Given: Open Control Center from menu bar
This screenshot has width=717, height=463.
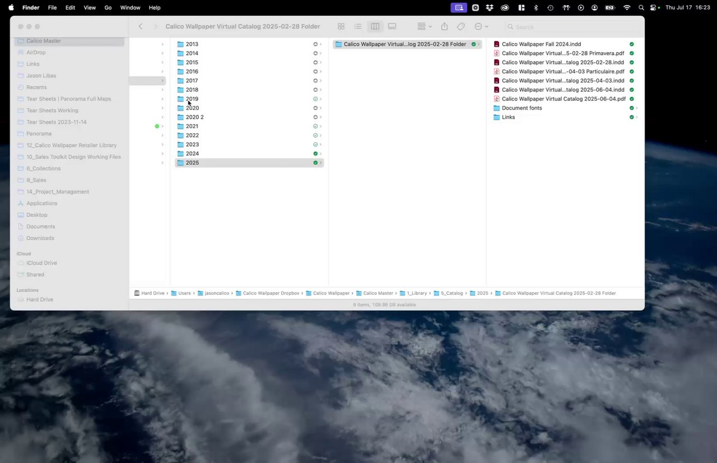Looking at the screenshot, I should click(654, 7).
